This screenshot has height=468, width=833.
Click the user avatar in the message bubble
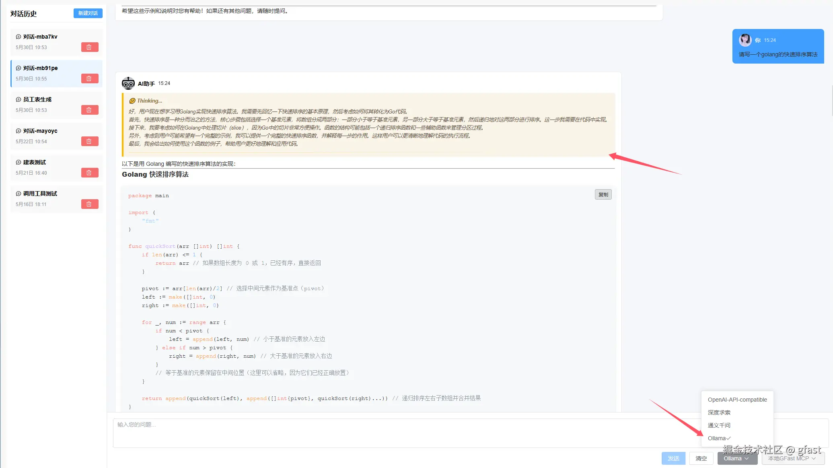pyautogui.click(x=745, y=40)
